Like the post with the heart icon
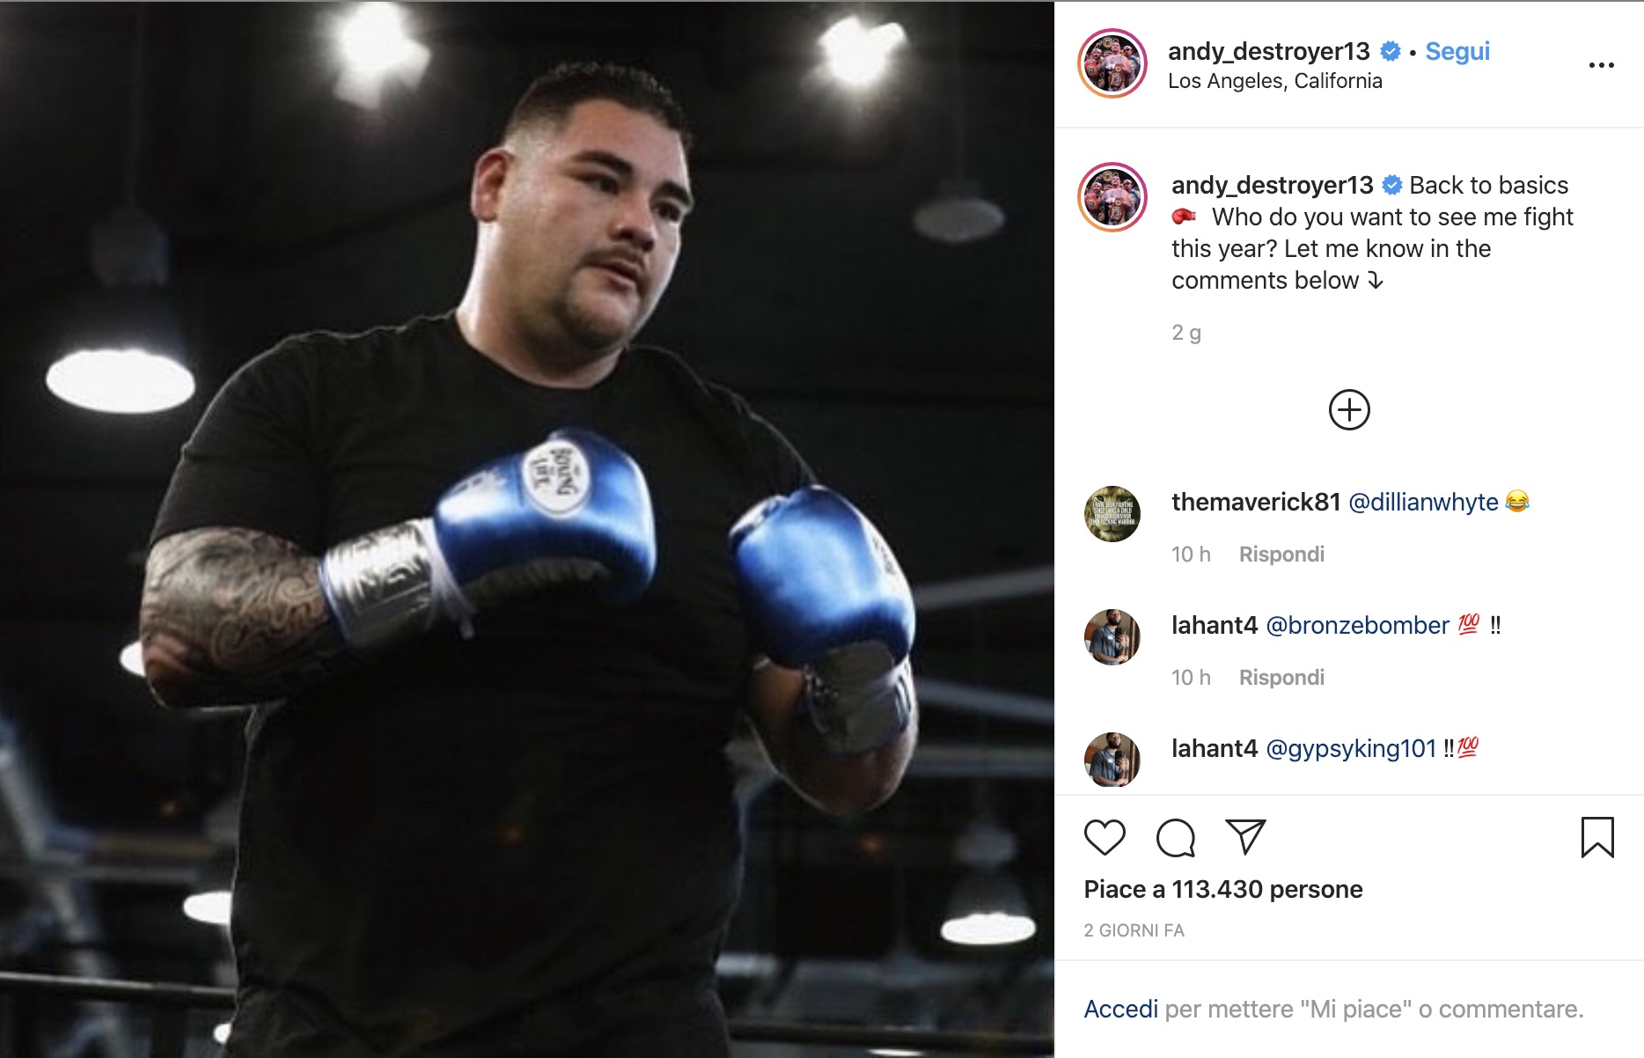The image size is (1644, 1058). pos(1105,837)
